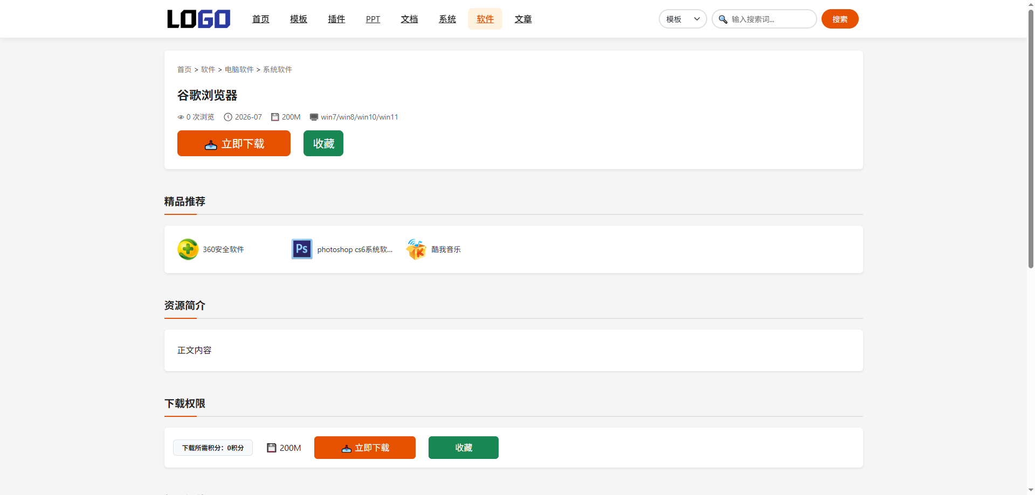
Task: Click the scrollbar down arrow
Action: click(1031, 490)
